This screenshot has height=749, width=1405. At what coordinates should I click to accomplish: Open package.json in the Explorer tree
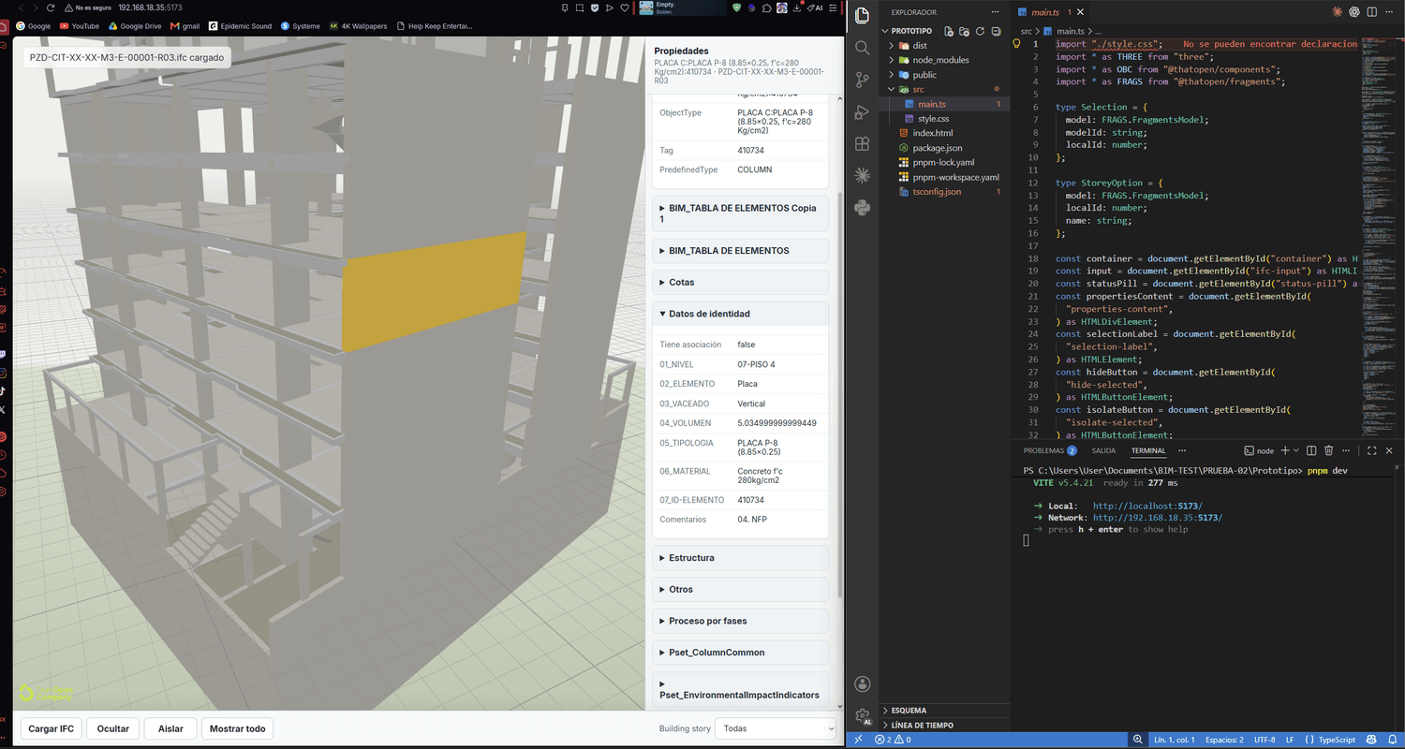[x=946, y=148]
